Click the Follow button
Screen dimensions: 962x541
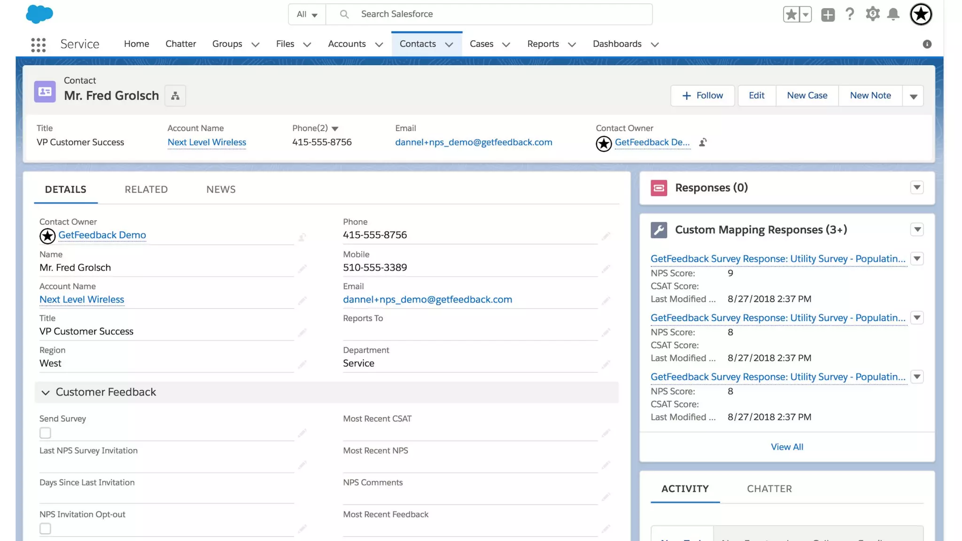[702, 96]
